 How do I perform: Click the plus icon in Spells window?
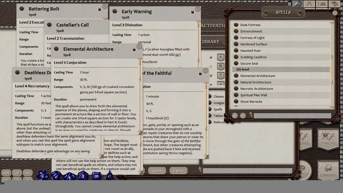[x=235, y=116]
